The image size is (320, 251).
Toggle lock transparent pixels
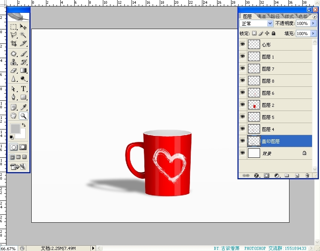(x=254, y=34)
